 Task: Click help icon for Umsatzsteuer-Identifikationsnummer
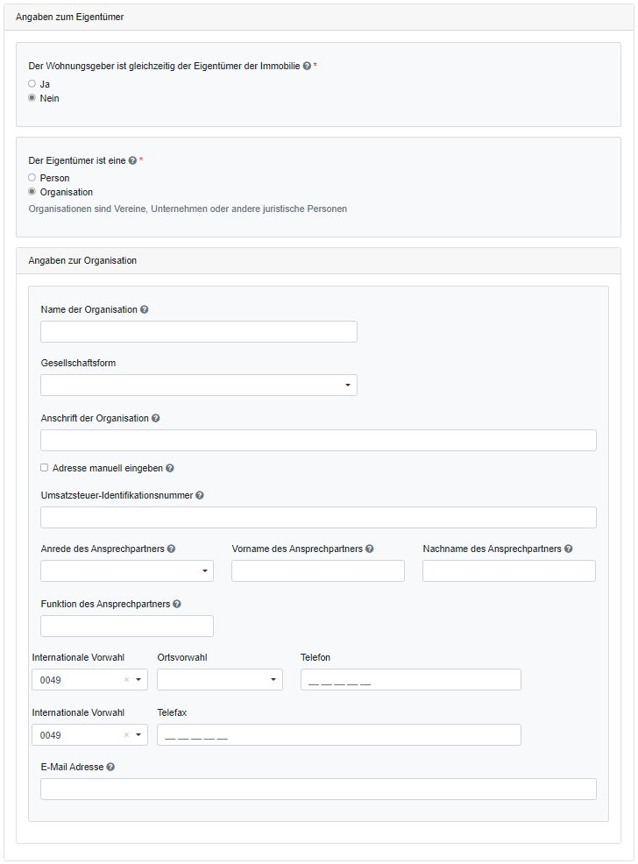[x=200, y=495]
